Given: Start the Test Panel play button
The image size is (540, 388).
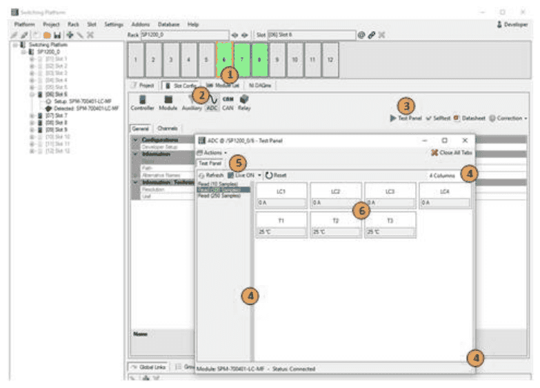Looking at the screenshot, I should 393,118.
